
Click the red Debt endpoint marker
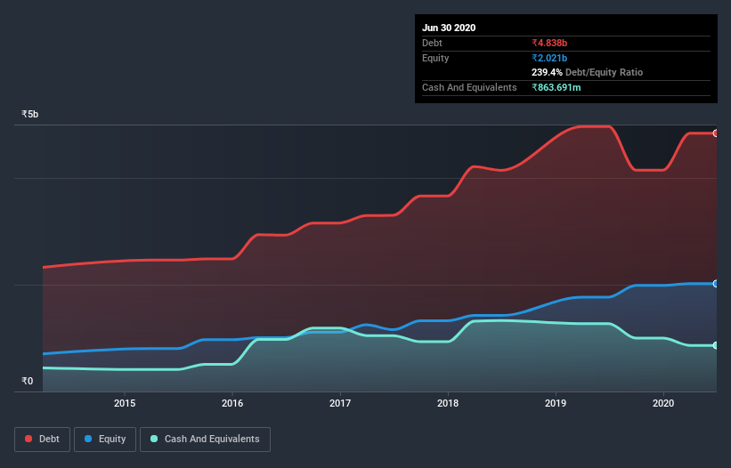(x=716, y=133)
